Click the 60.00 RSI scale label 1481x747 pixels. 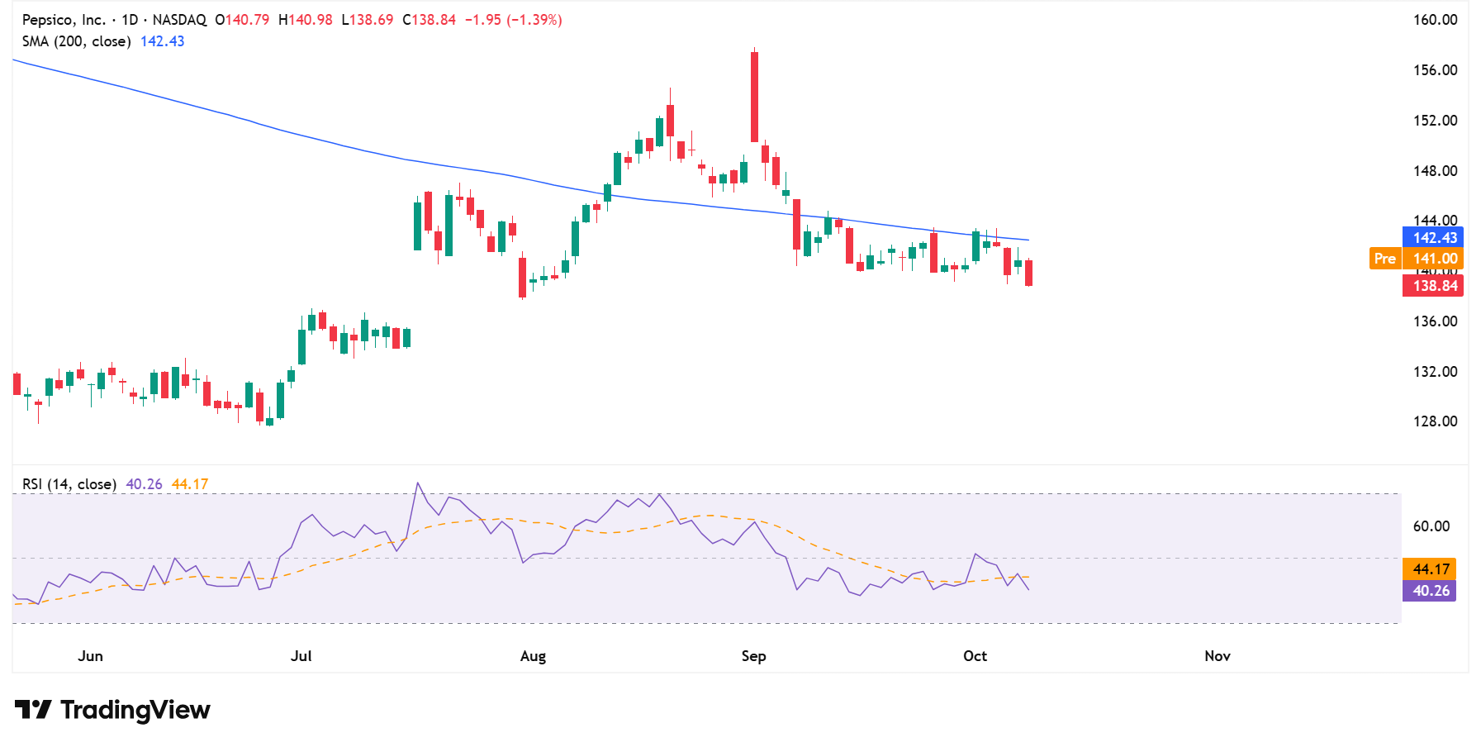click(x=1431, y=526)
